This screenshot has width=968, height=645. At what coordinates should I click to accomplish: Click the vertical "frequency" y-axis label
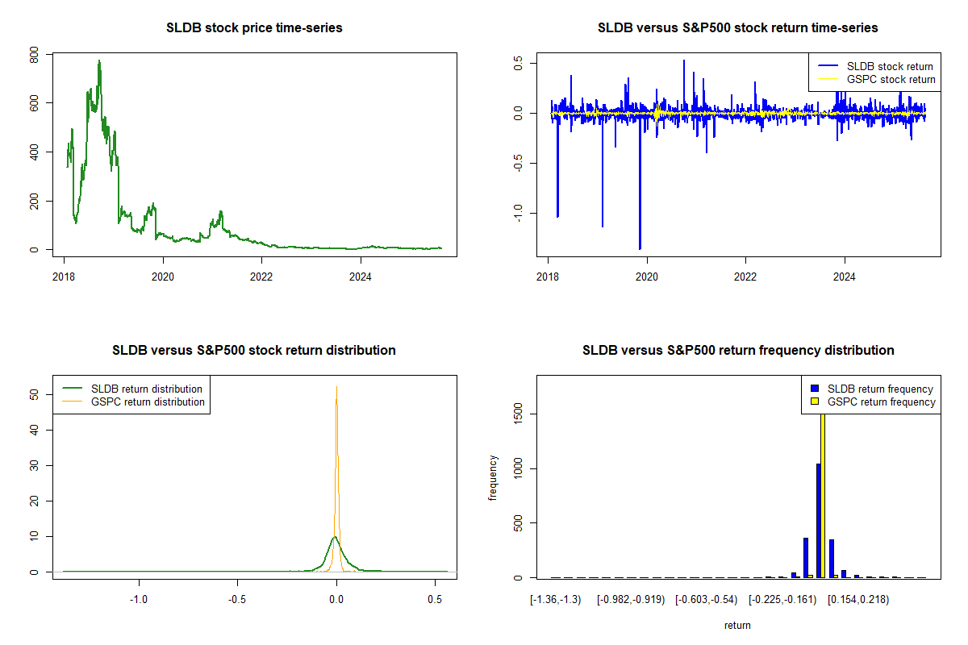(x=493, y=477)
